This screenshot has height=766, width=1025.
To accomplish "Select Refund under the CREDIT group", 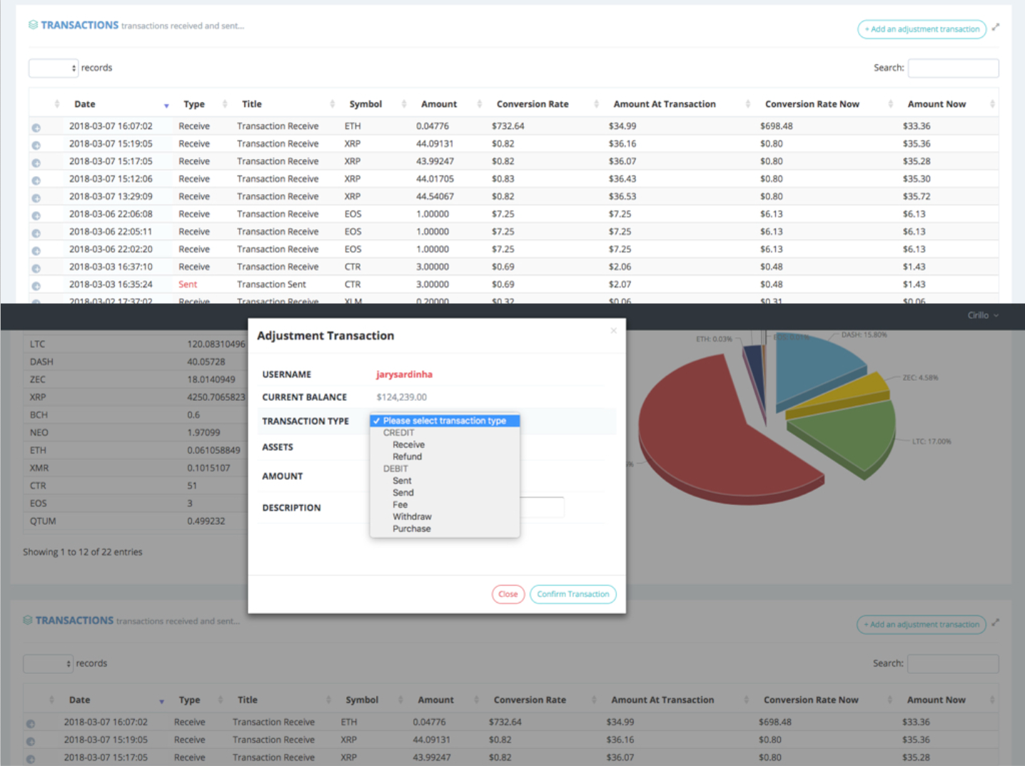I will pos(407,456).
